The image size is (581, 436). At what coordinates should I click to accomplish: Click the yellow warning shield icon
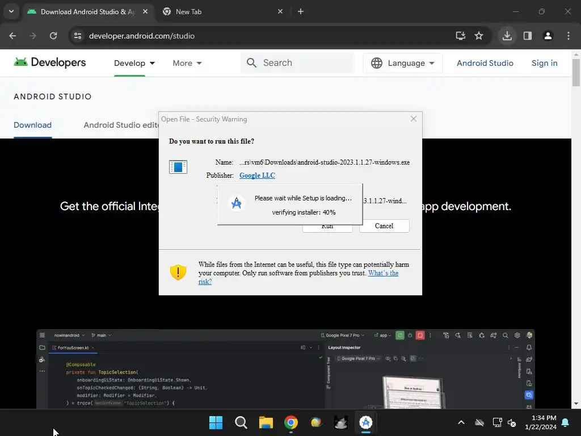click(x=178, y=272)
